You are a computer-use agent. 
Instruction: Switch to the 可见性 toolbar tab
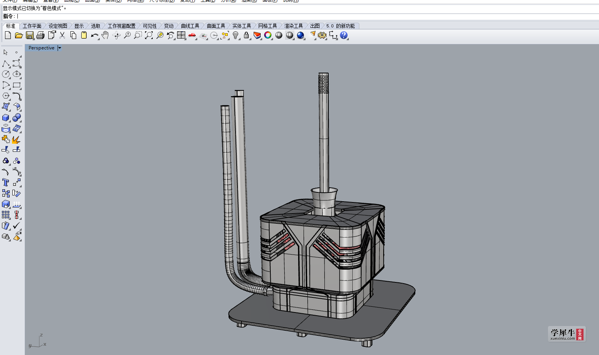click(x=150, y=26)
